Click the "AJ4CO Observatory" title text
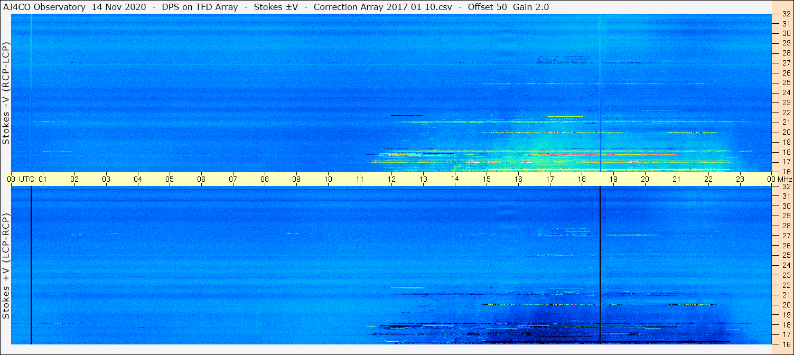Screen dimensions: 794x355 44,7
